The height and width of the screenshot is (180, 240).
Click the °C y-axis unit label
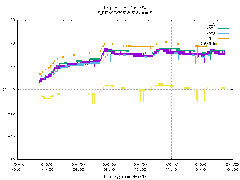pyautogui.click(x=4, y=90)
